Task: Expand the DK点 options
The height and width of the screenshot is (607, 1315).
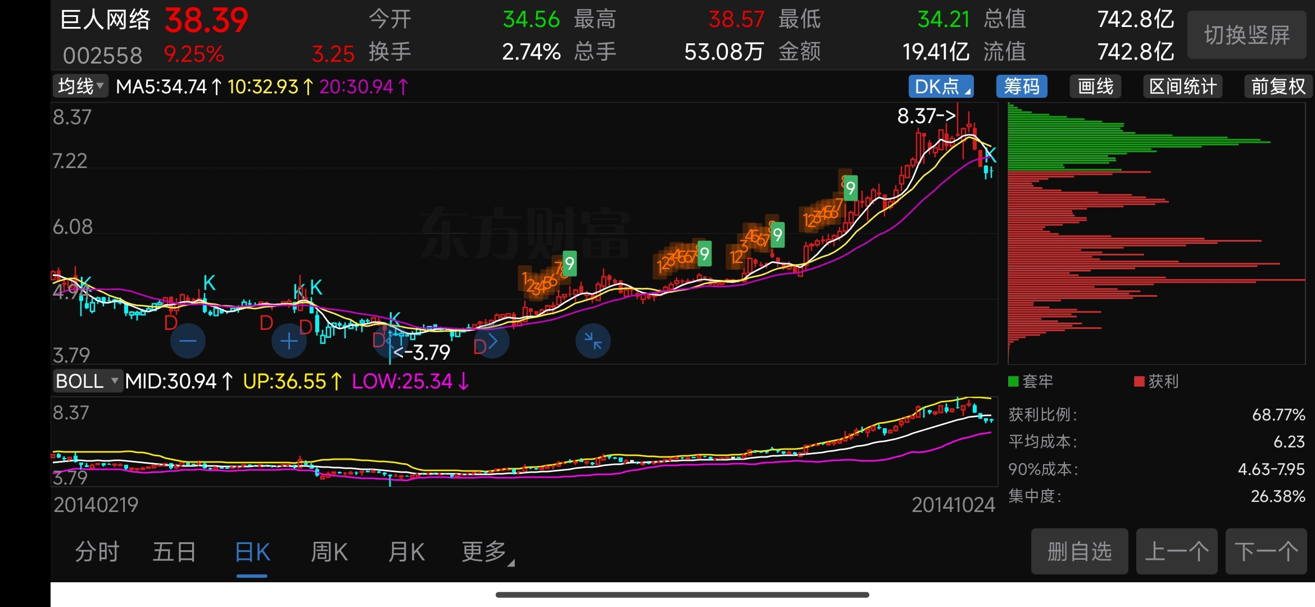Action: tap(941, 87)
